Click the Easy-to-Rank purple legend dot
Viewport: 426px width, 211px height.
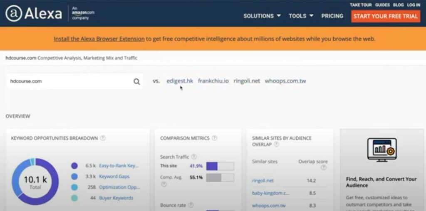(x=74, y=166)
